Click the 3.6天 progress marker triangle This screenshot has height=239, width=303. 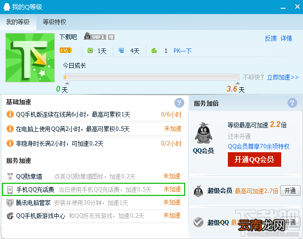point(238,83)
